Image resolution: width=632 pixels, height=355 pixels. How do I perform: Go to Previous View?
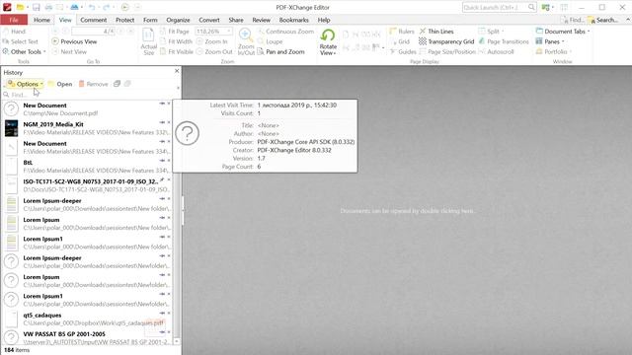[x=75, y=41]
